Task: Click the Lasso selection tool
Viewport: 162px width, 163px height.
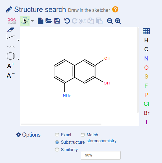Action: 25,21
